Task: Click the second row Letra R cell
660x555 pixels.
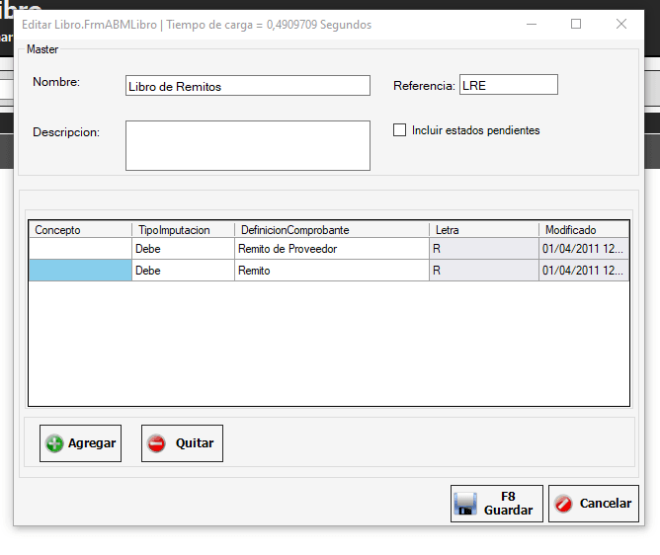Action: (484, 271)
